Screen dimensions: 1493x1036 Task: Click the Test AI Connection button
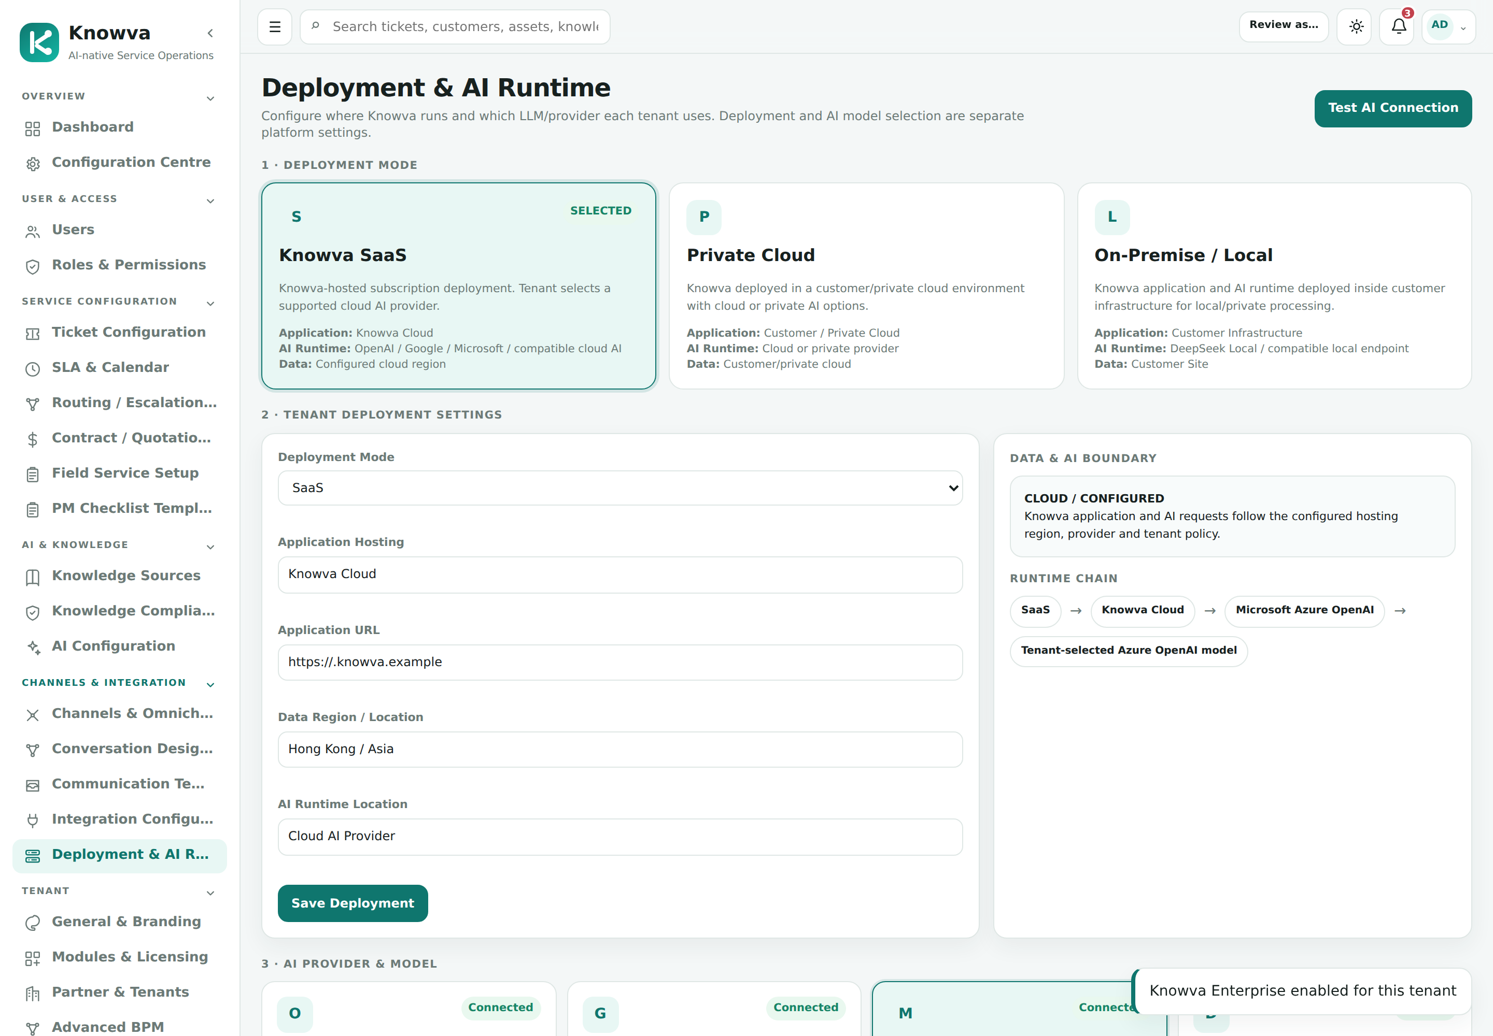(1392, 108)
